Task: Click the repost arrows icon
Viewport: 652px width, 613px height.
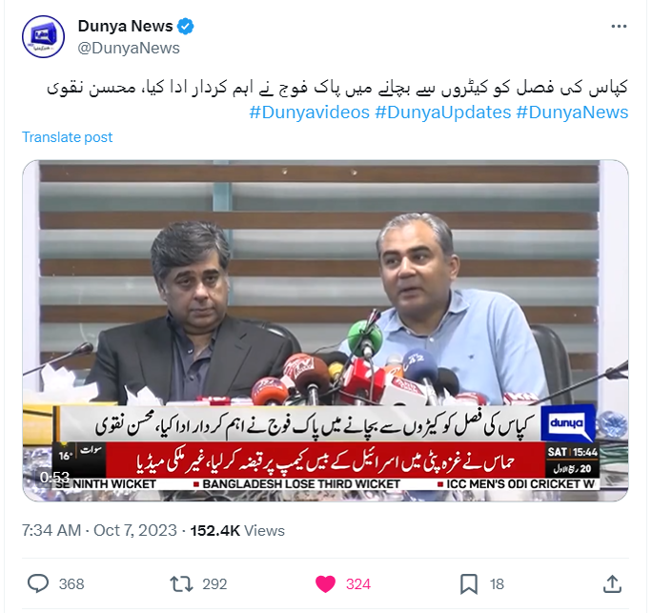Action: click(182, 583)
